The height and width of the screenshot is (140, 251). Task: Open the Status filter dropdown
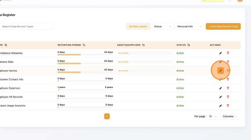click(162, 26)
